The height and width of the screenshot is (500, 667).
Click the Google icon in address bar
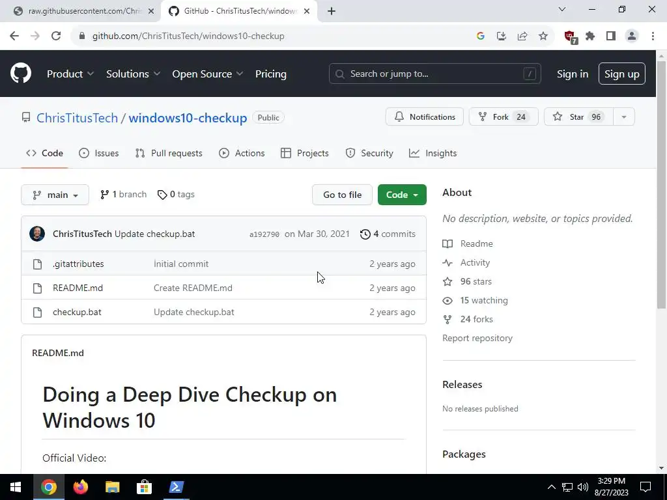(481, 36)
